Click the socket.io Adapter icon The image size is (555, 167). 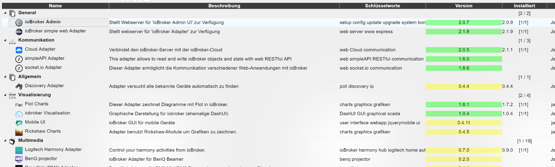click(x=19, y=68)
